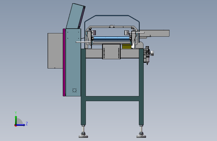Image resolution: width=217 pixels, height=141 pixels.
Task: Select the gray outfeed tray on right
Action: point(154,33)
